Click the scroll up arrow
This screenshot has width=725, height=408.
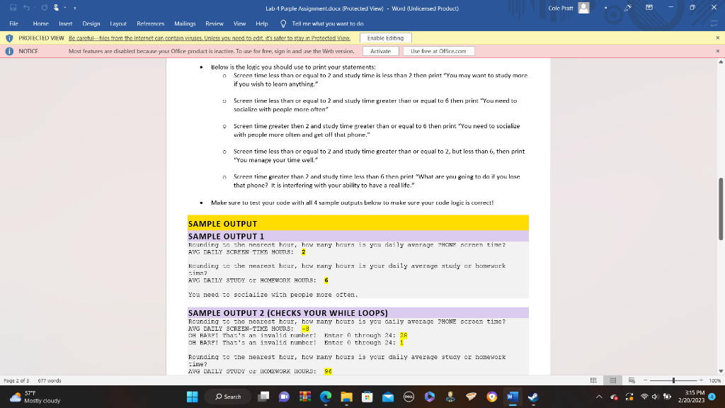click(720, 62)
